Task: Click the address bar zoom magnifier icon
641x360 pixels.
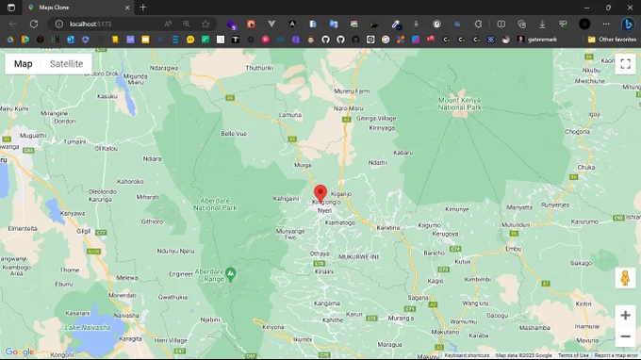Action: pos(187,25)
